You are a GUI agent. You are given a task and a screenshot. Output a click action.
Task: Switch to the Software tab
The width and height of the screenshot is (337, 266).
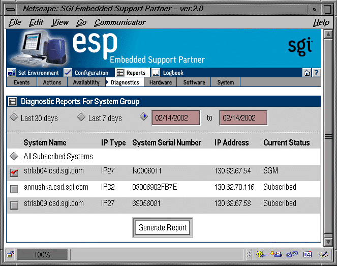click(194, 82)
